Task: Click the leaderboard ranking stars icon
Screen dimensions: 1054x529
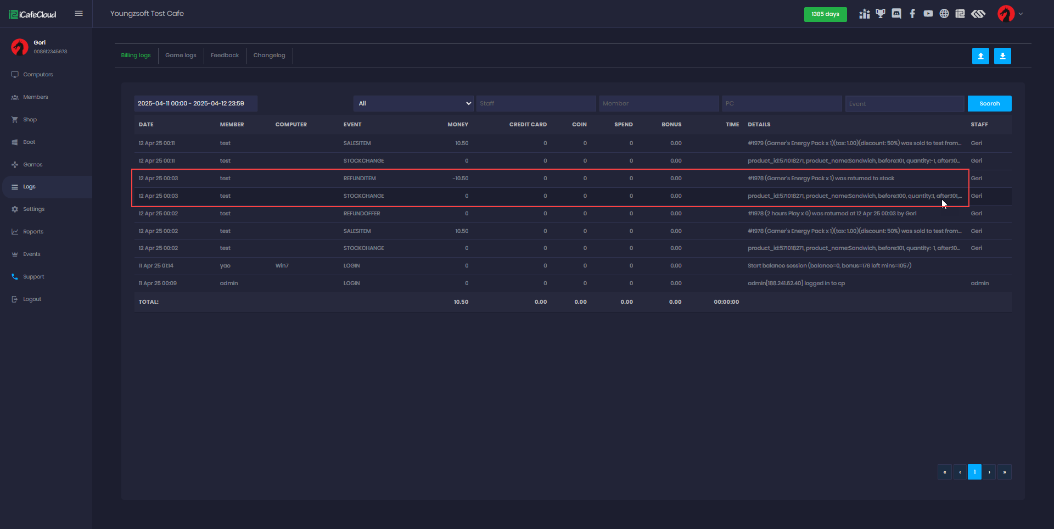Action: tap(865, 14)
